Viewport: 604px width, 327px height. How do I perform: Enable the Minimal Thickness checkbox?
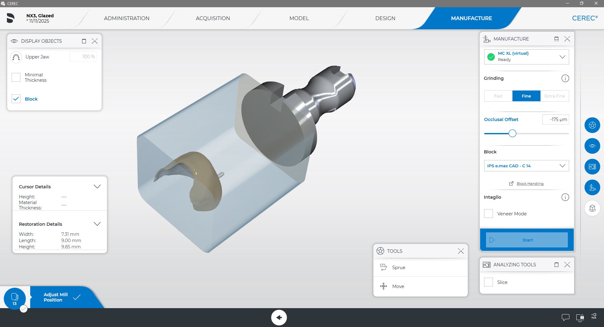(16, 77)
